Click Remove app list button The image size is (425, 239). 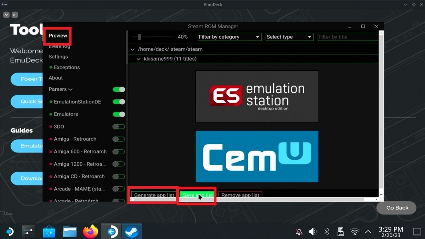click(240, 195)
